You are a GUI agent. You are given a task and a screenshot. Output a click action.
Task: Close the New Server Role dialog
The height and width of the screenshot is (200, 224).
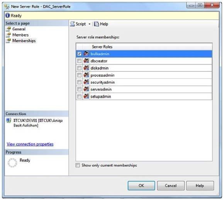(212, 5)
